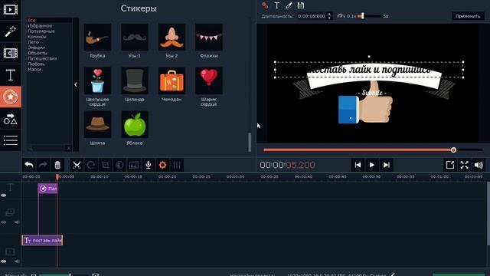This screenshot has height=276, width=490.
Task: Record audio with microphone icon
Action: coord(149,165)
